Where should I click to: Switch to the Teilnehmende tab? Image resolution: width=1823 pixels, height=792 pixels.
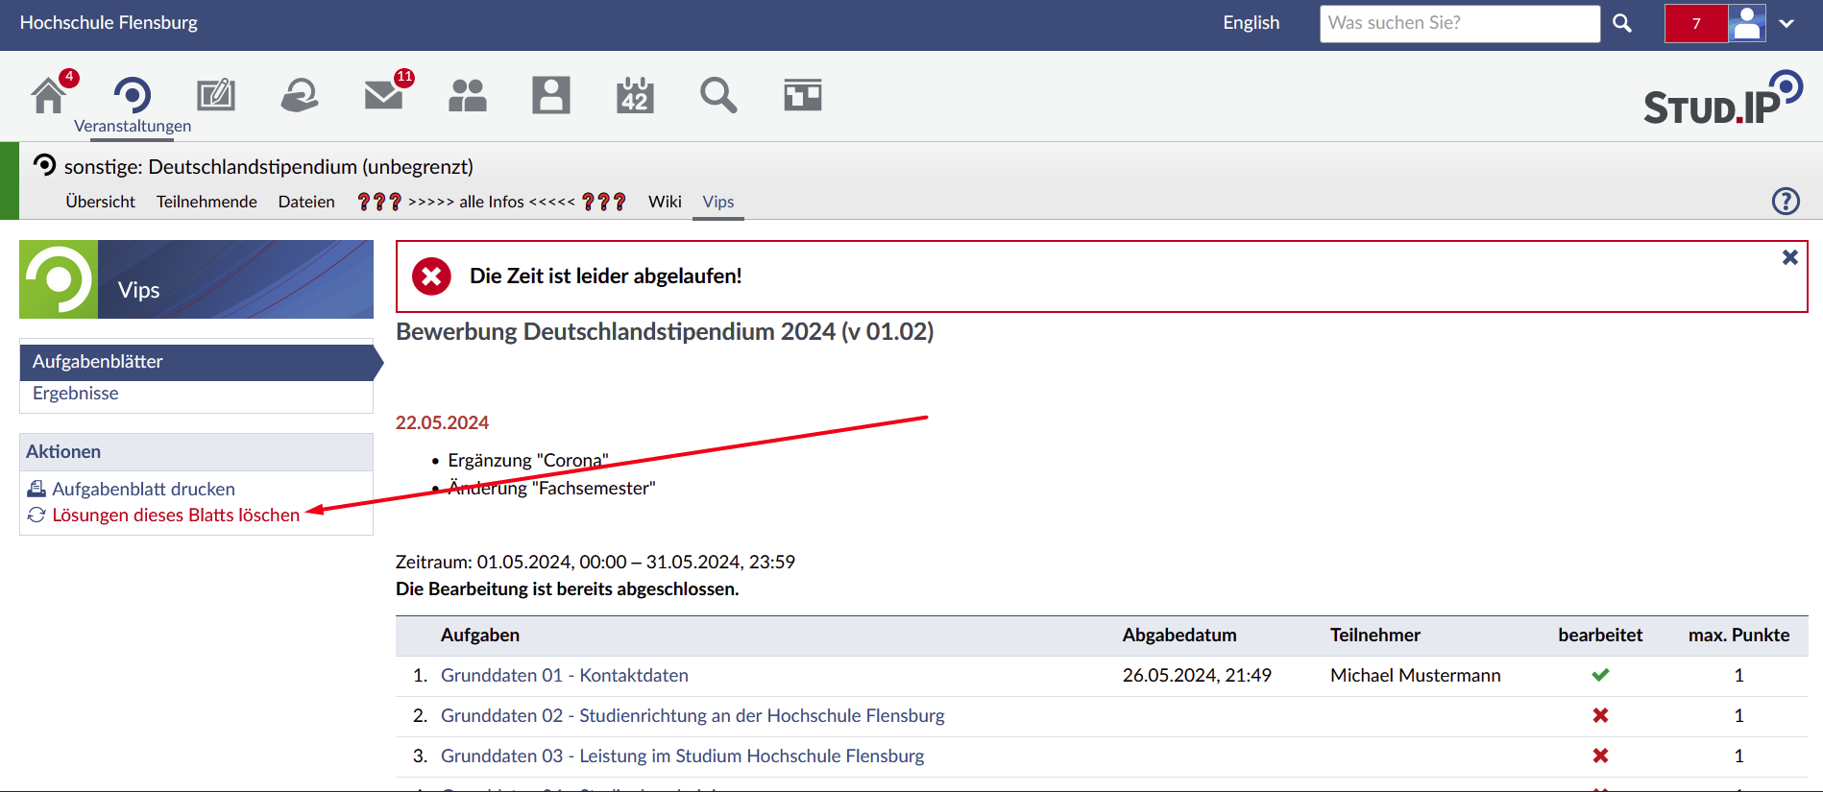click(x=207, y=202)
